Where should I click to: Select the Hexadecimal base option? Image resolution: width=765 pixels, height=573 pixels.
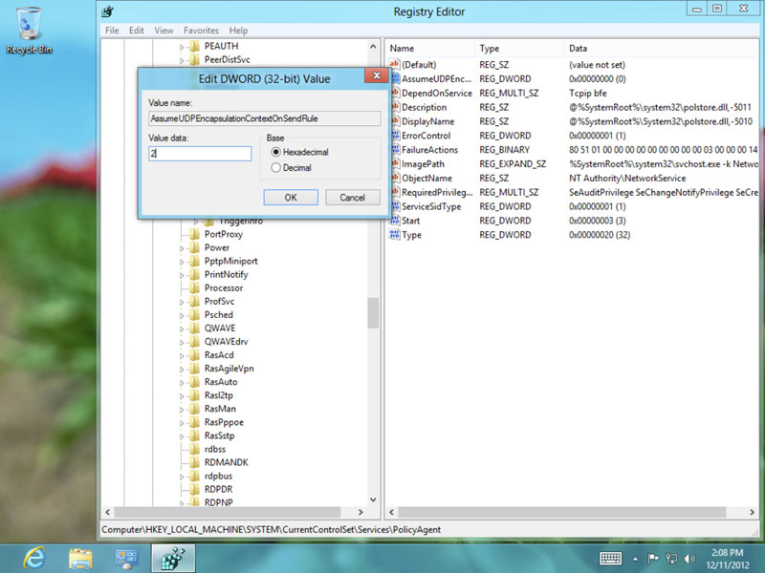(276, 152)
